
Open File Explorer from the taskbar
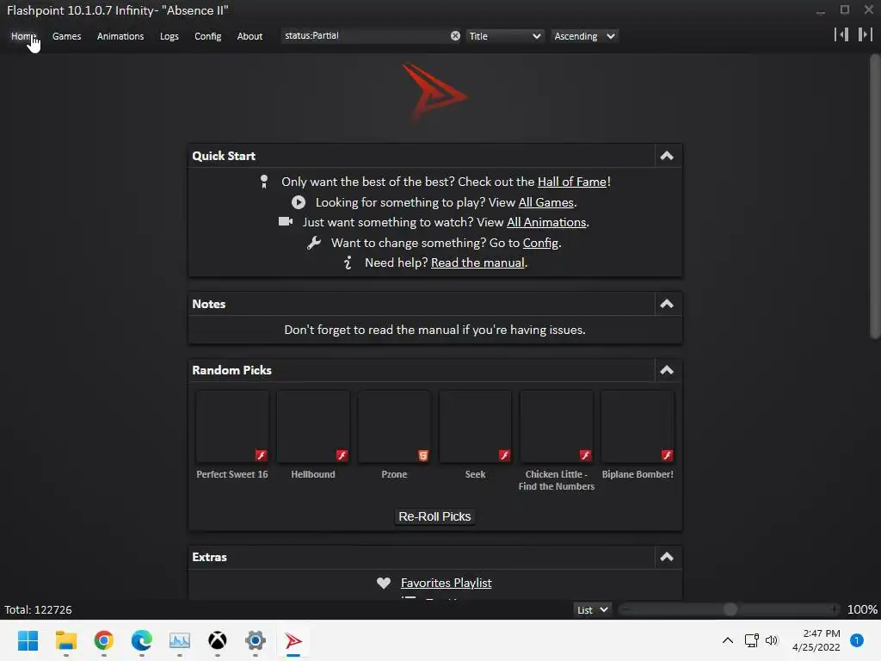point(65,640)
